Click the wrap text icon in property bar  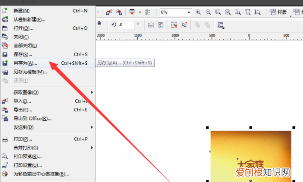221,25
